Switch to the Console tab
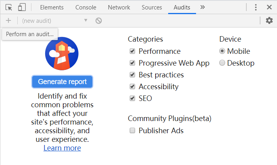The image size is (277, 165). tap(86, 7)
